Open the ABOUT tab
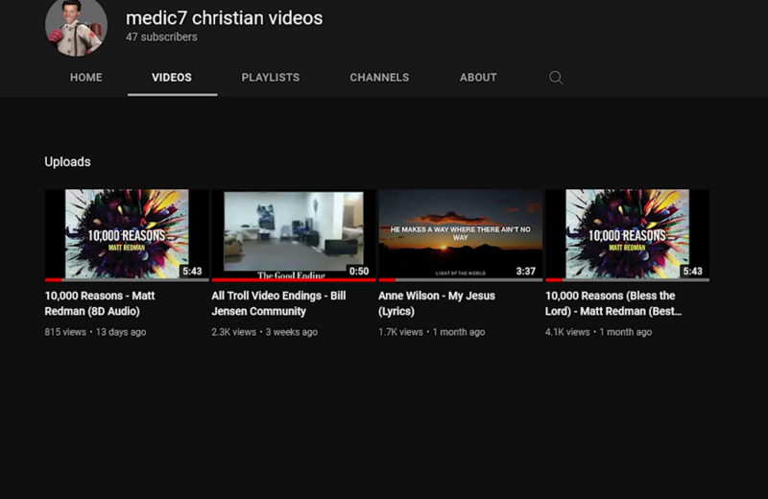This screenshot has height=499, width=768. click(x=478, y=78)
